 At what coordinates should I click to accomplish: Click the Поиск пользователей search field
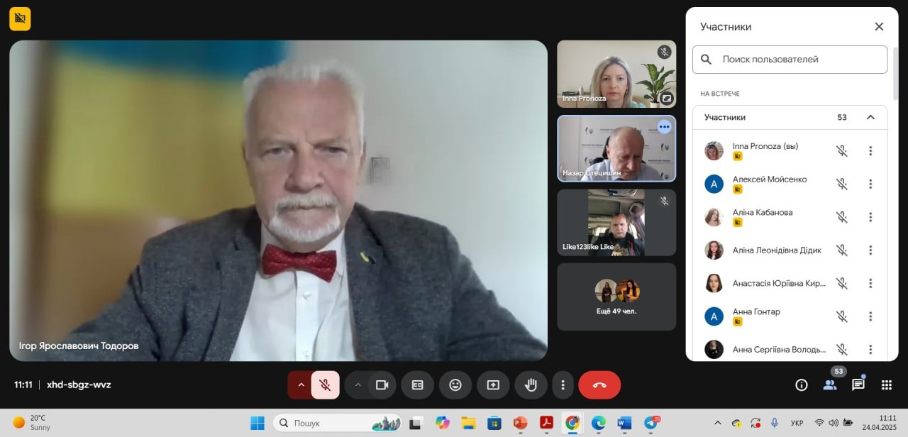(790, 60)
